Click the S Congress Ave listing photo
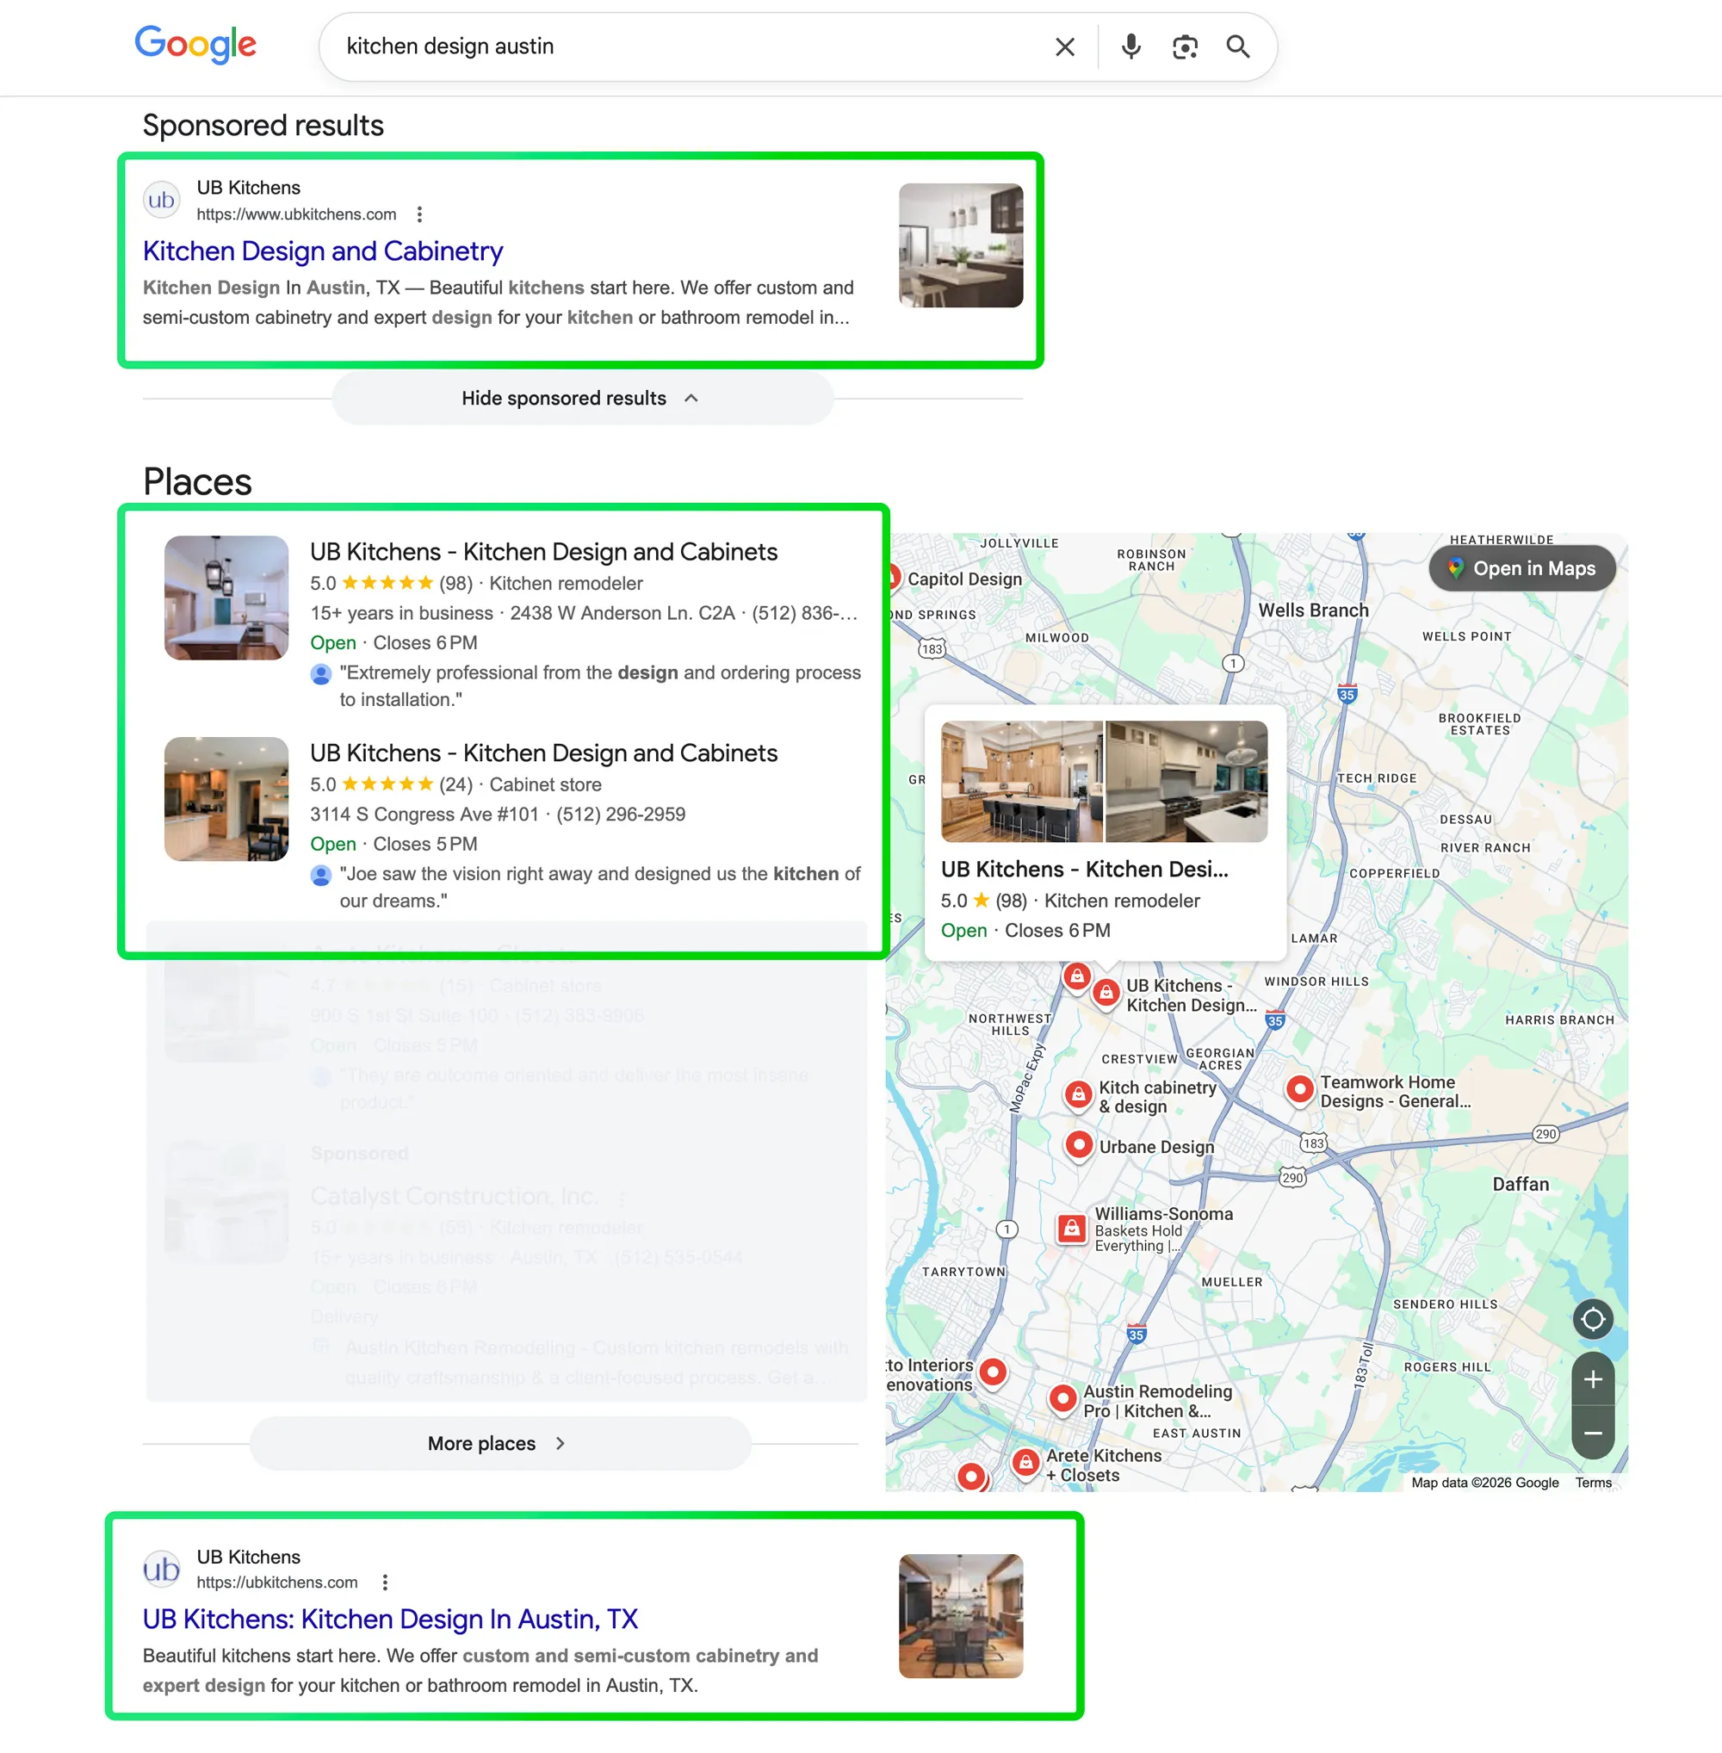Screen dimensions: 1722x1753 point(226,800)
